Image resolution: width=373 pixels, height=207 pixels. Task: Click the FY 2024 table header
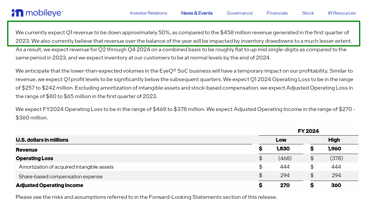[x=308, y=131]
